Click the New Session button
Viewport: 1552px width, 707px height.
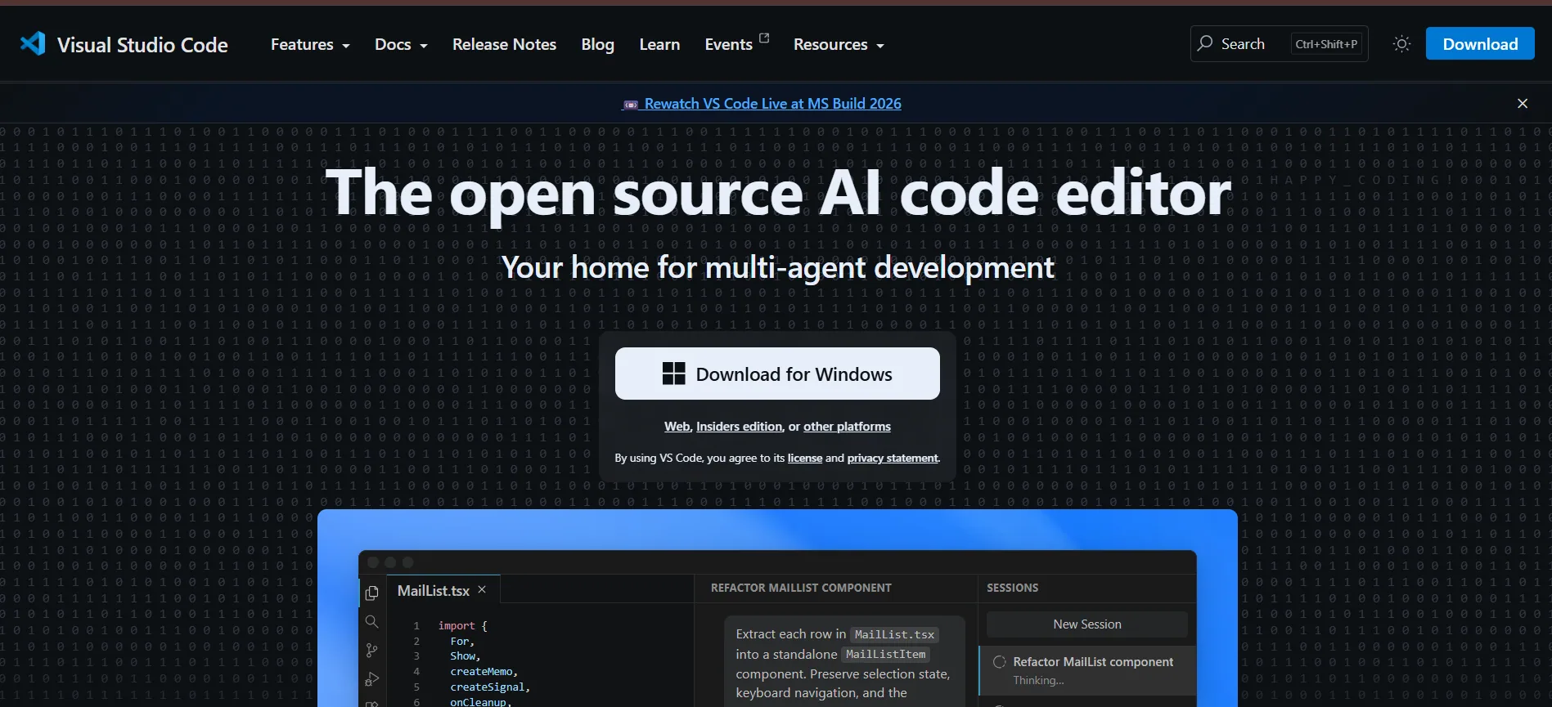[1086, 624]
